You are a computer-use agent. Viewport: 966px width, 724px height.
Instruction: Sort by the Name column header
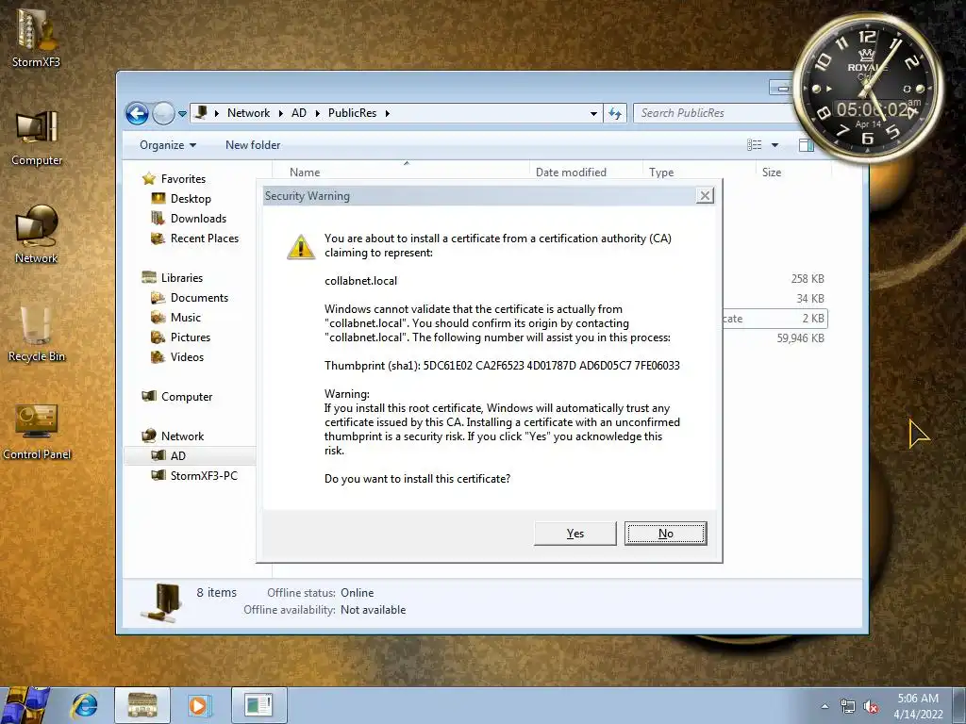pyautogui.click(x=400, y=172)
